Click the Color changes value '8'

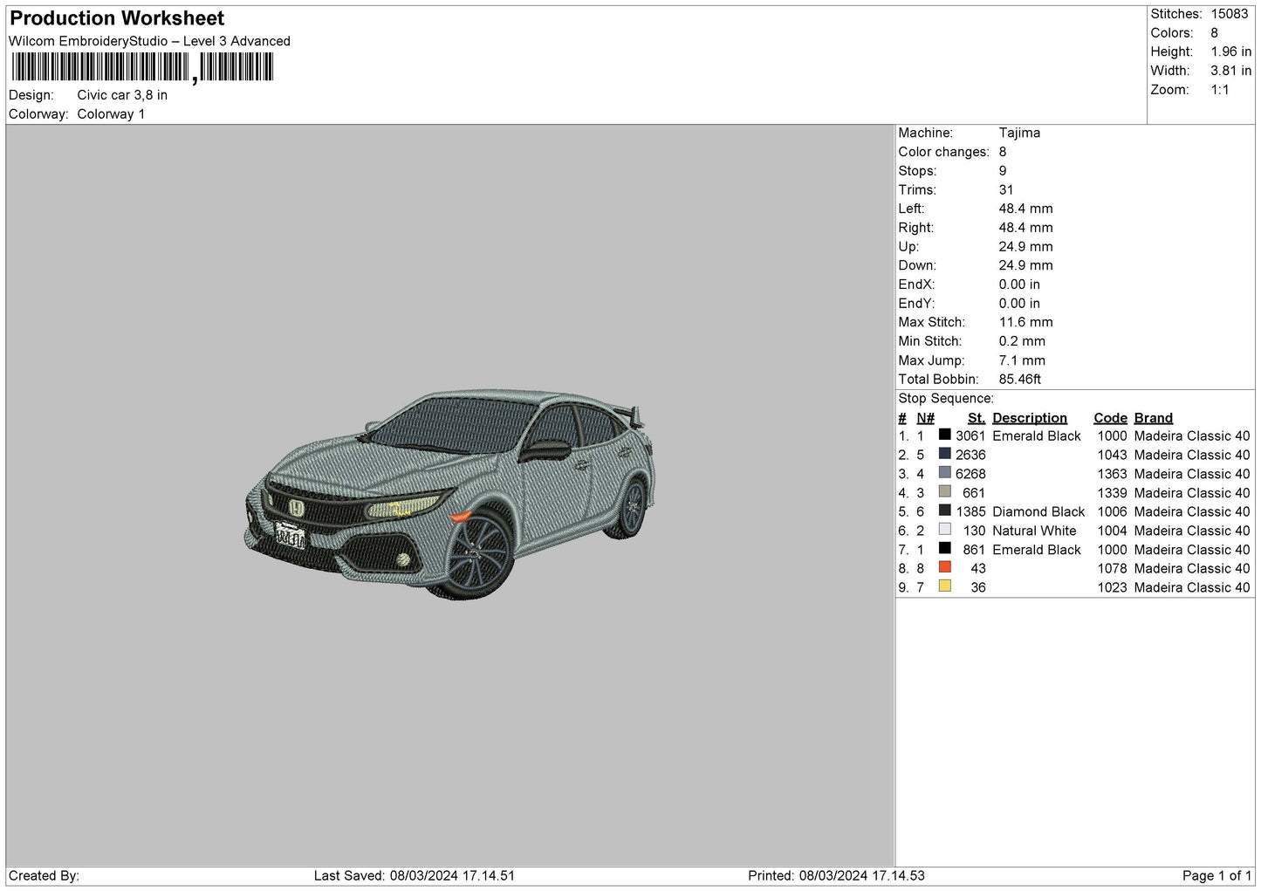tap(1003, 152)
